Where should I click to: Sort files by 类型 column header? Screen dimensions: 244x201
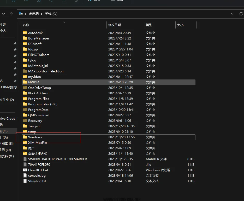[149, 25]
